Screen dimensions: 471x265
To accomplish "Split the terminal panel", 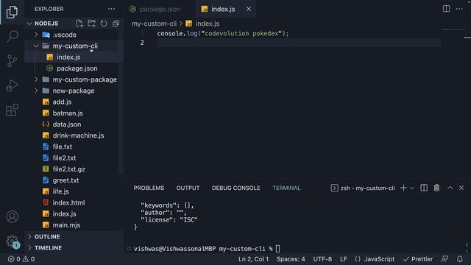I will pyautogui.click(x=424, y=188).
